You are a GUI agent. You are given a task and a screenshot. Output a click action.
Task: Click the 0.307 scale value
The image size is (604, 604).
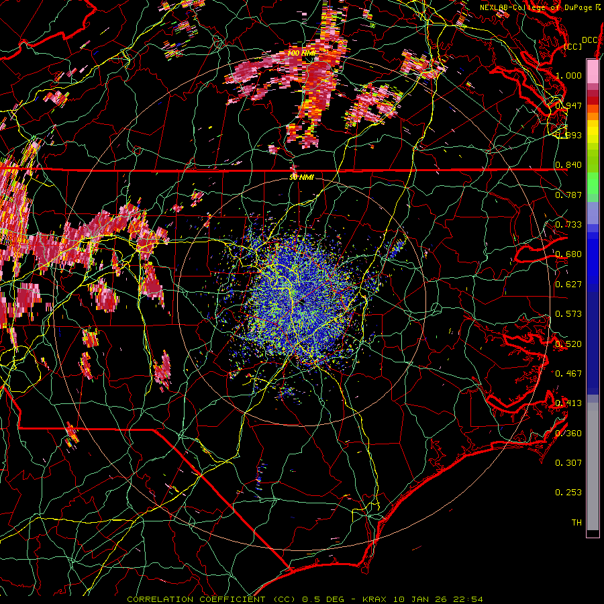click(568, 462)
